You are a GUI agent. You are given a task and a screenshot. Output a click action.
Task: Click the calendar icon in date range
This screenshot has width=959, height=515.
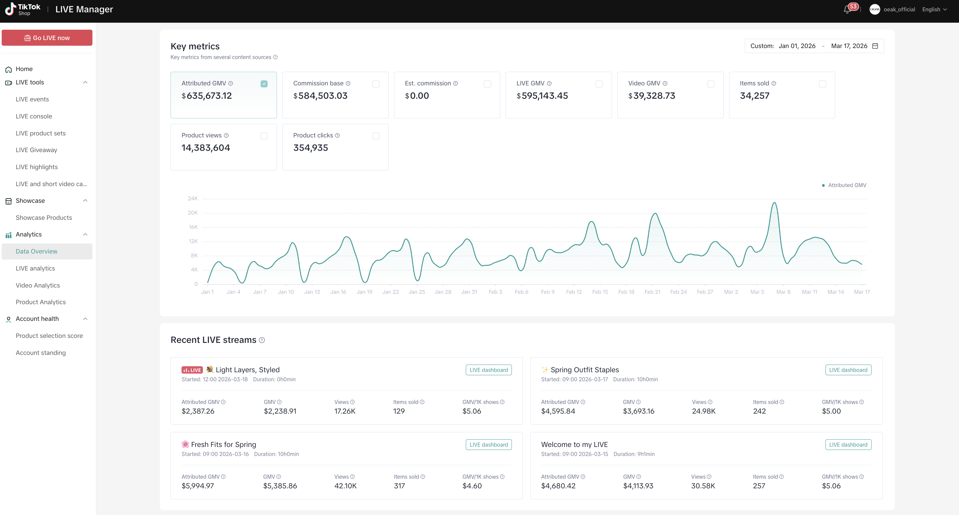tap(875, 46)
